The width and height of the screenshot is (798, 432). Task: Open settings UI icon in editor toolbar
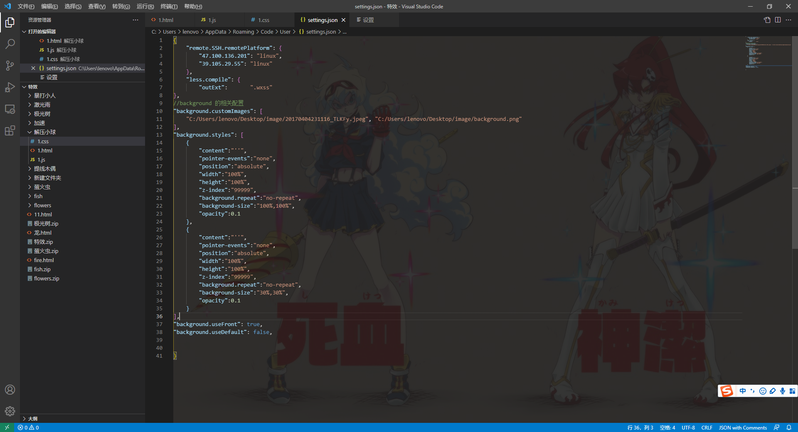pos(767,20)
